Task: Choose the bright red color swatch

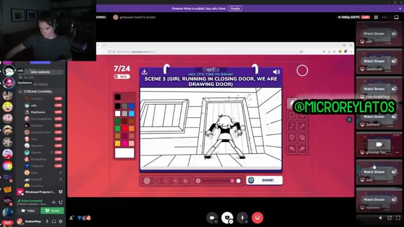Action: coord(125,128)
